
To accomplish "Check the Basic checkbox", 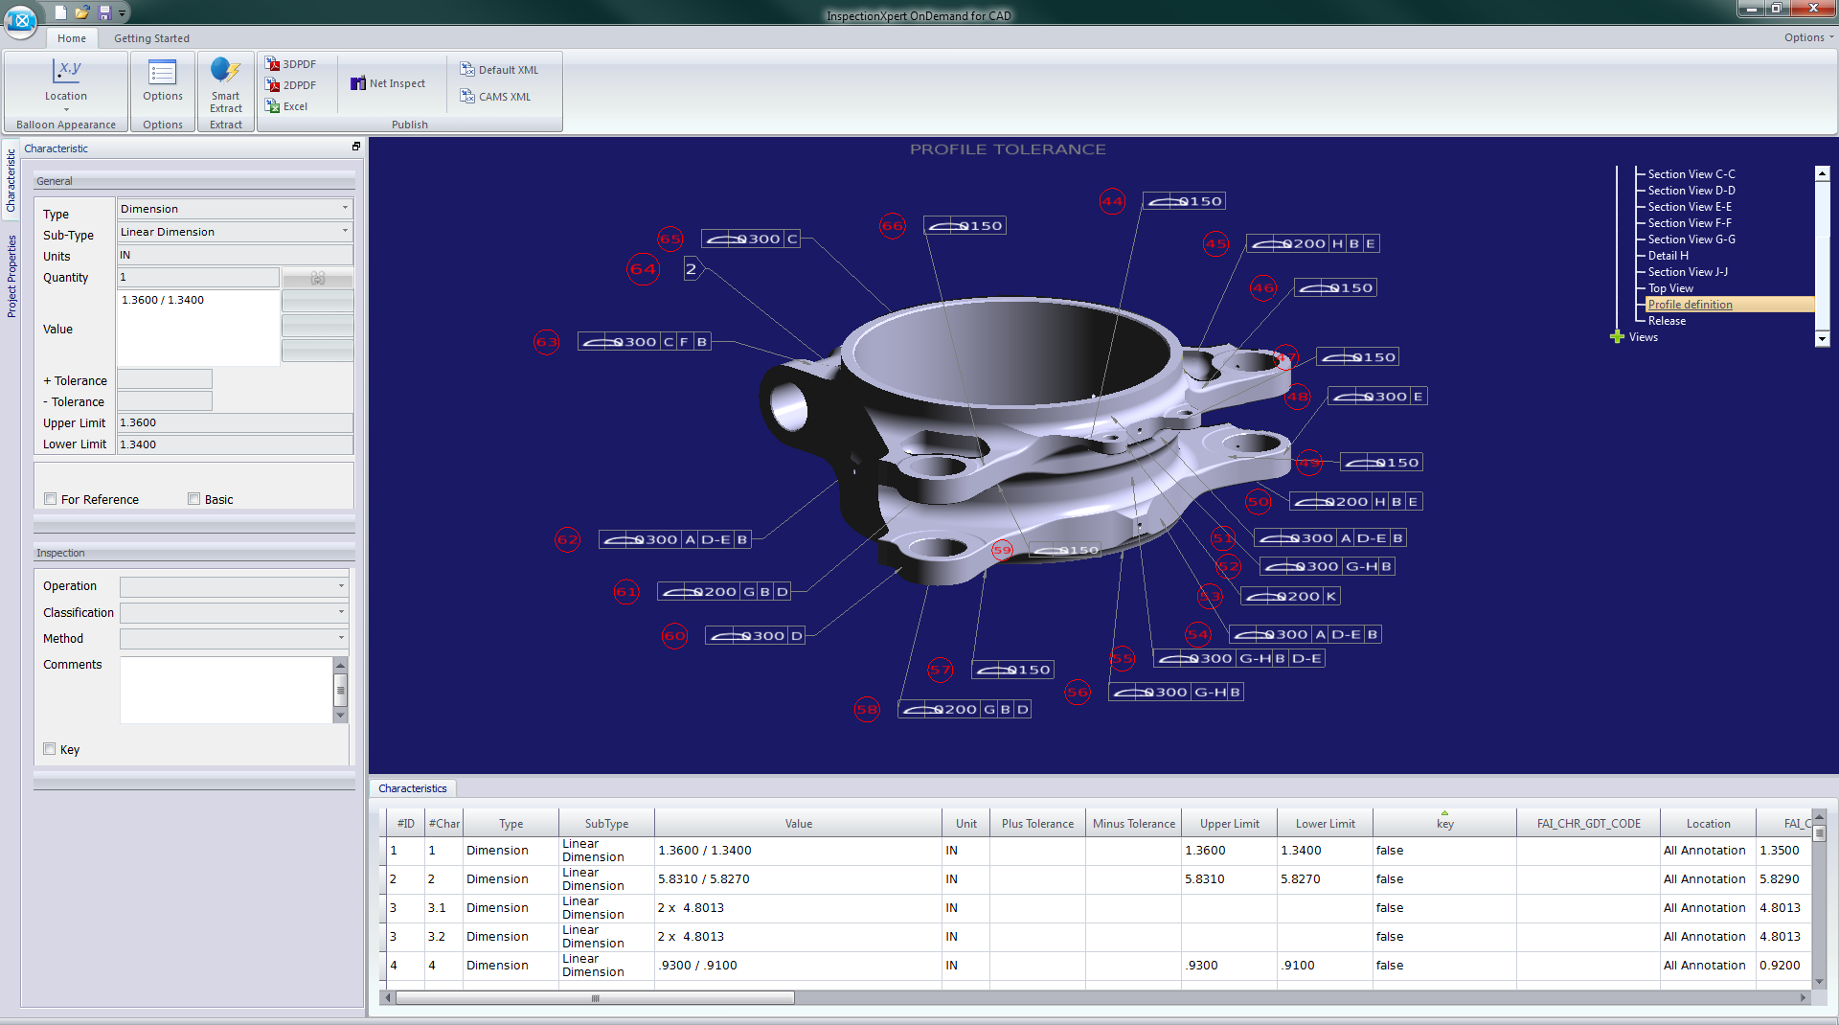I will (194, 499).
